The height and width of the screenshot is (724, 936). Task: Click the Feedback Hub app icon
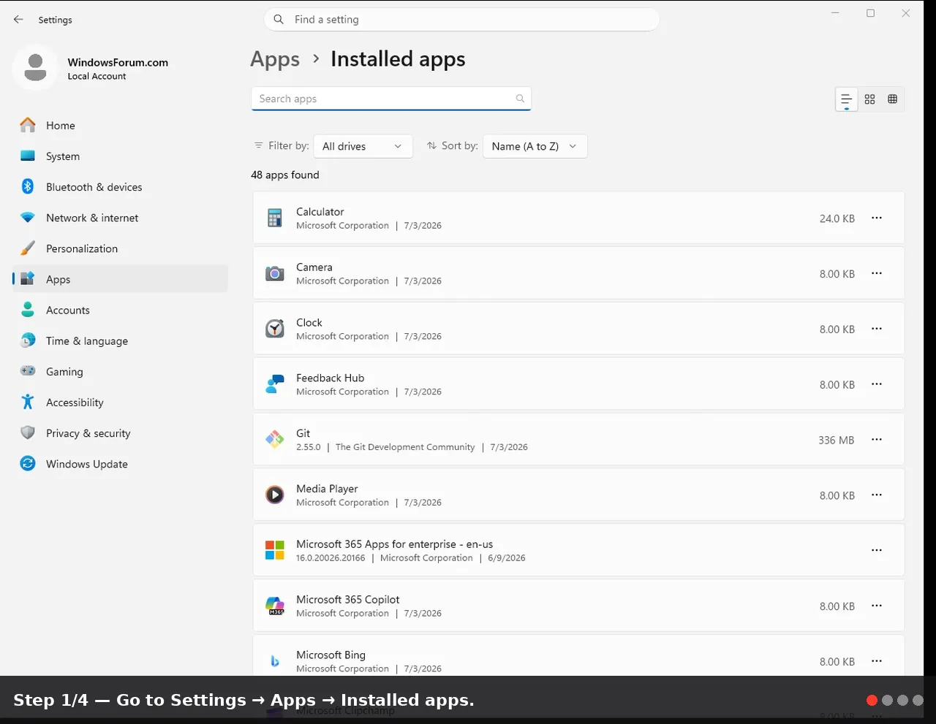pos(275,384)
